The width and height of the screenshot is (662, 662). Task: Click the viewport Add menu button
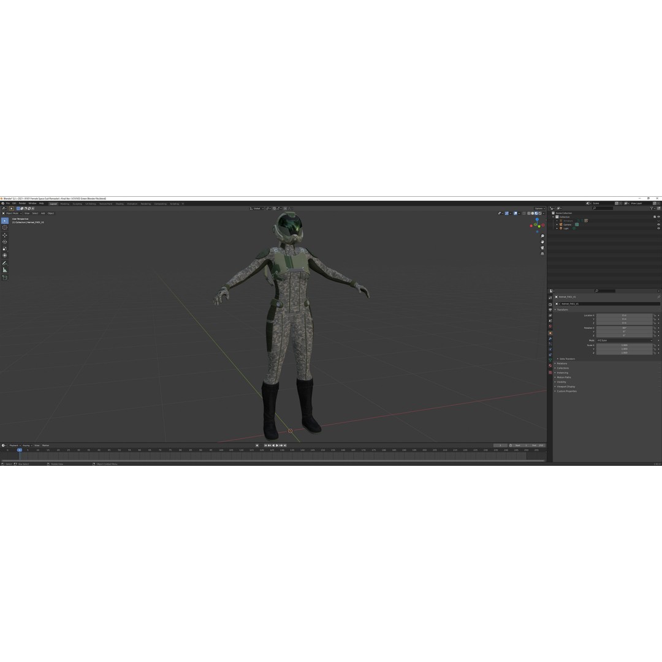pyautogui.click(x=43, y=213)
